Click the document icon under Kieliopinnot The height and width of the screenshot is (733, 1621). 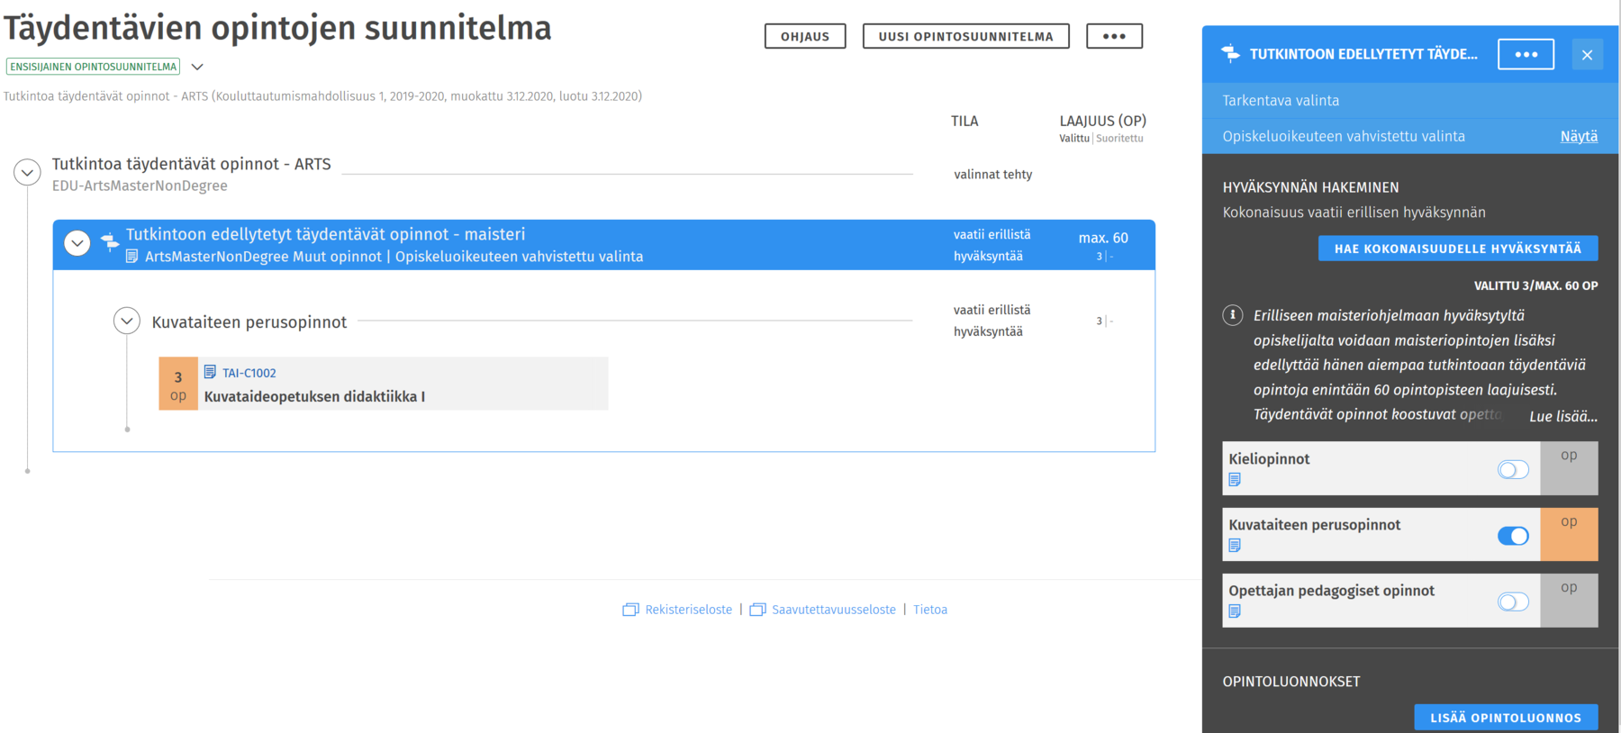(1235, 480)
